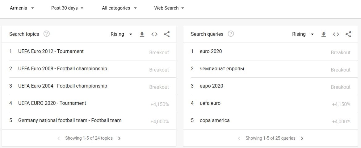Switch Search topics Rising sort option
The height and width of the screenshot is (148, 361).
121,34
